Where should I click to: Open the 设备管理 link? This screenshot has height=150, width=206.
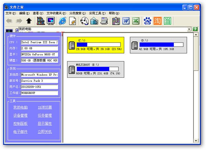[x=21, y=116]
